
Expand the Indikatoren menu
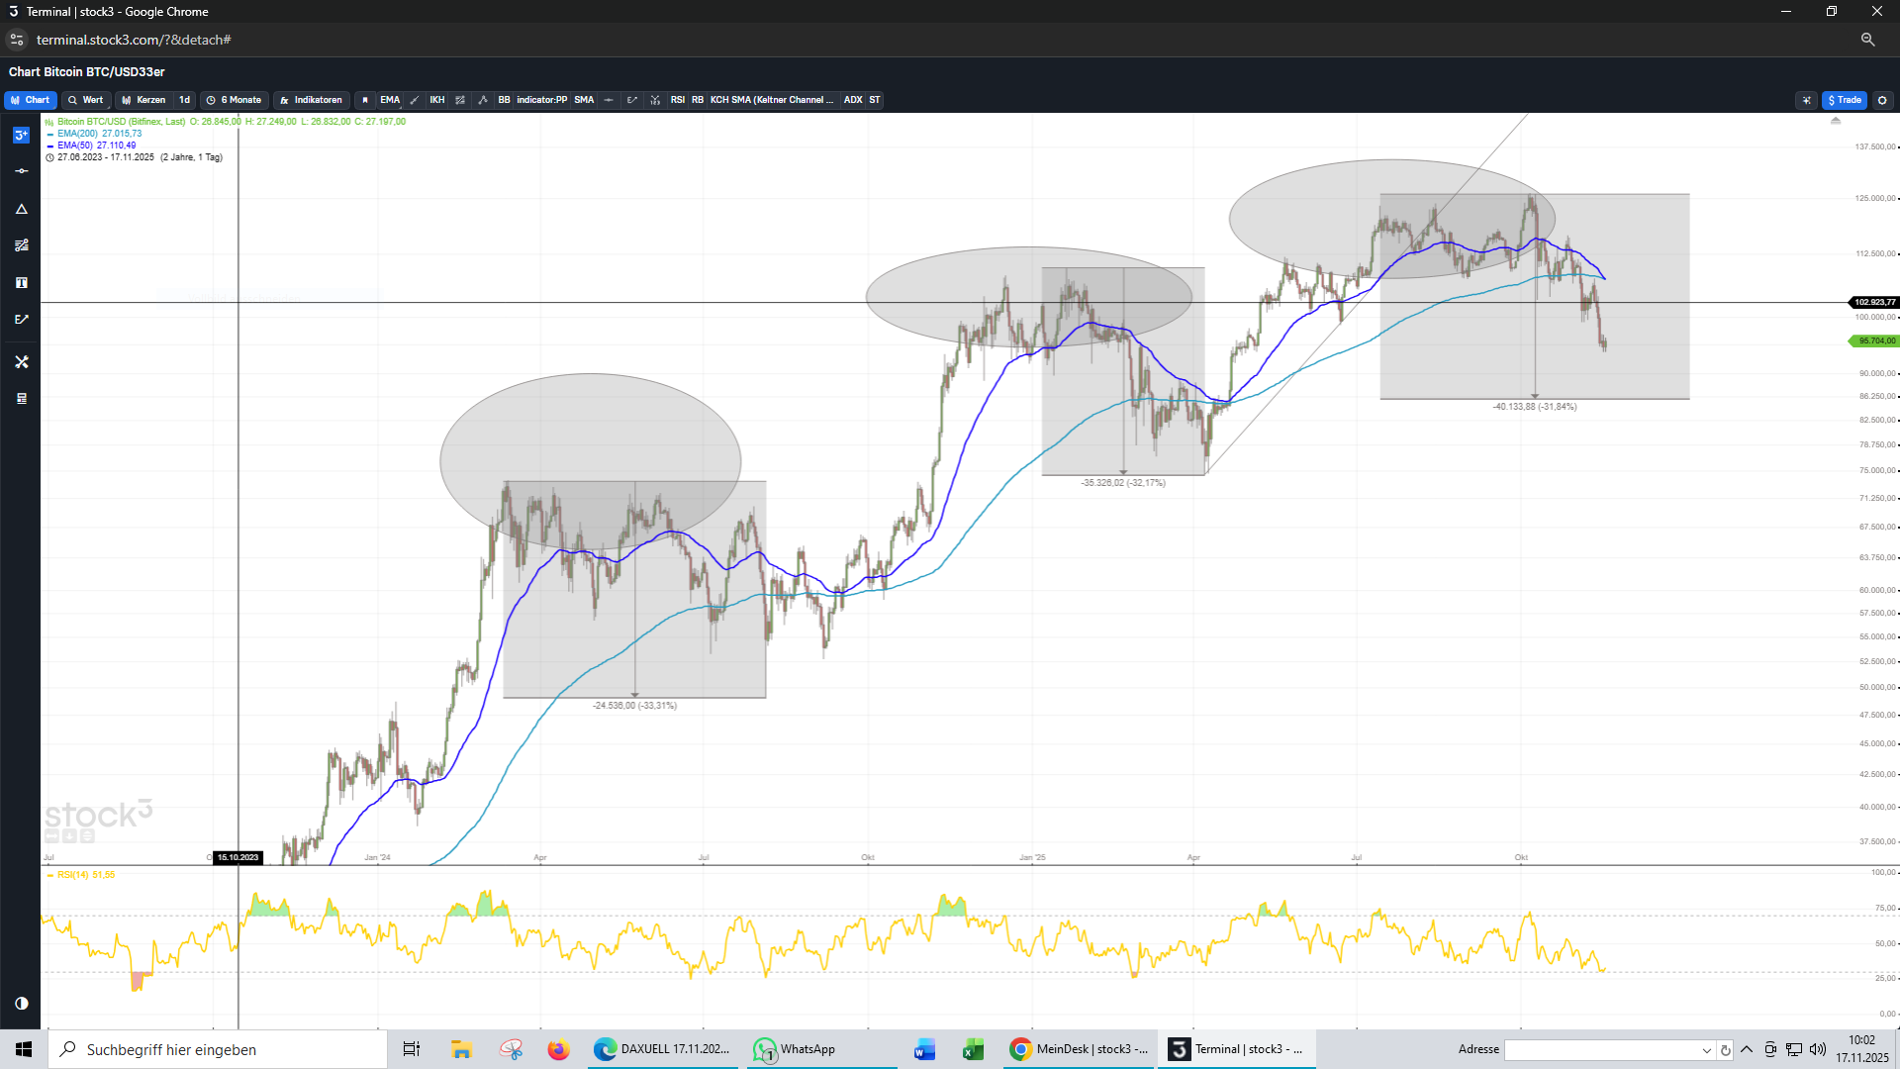click(311, 100)
